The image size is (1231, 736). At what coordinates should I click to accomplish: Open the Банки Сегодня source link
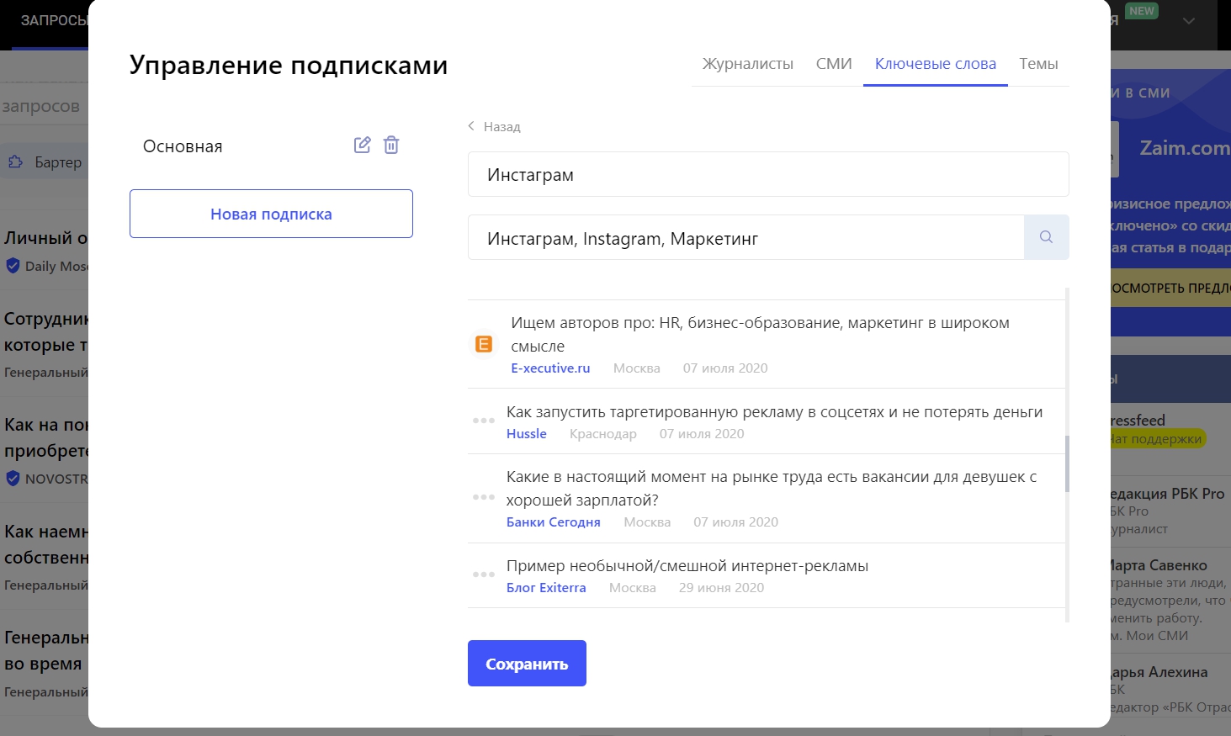[553, 522]
